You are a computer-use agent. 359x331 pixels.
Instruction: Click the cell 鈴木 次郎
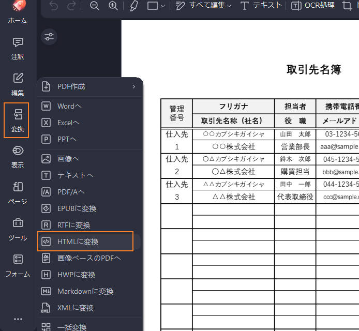pos(295,159)
